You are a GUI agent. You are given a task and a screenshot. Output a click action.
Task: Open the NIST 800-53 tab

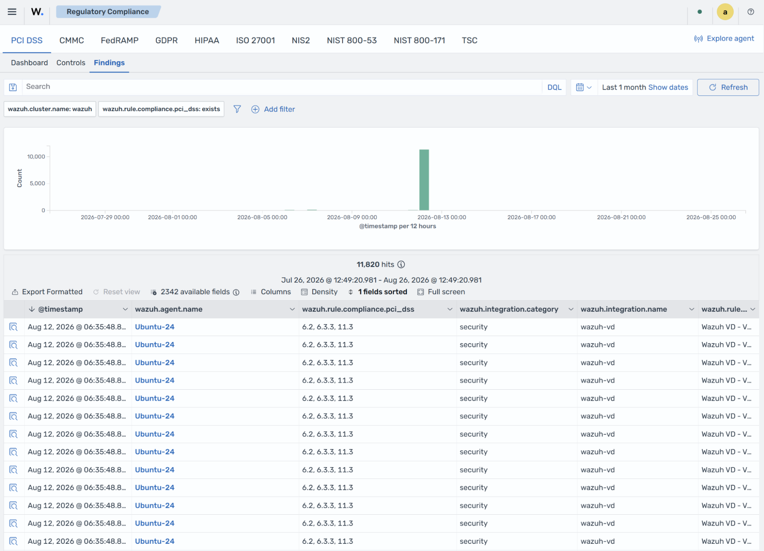[352, 41]
